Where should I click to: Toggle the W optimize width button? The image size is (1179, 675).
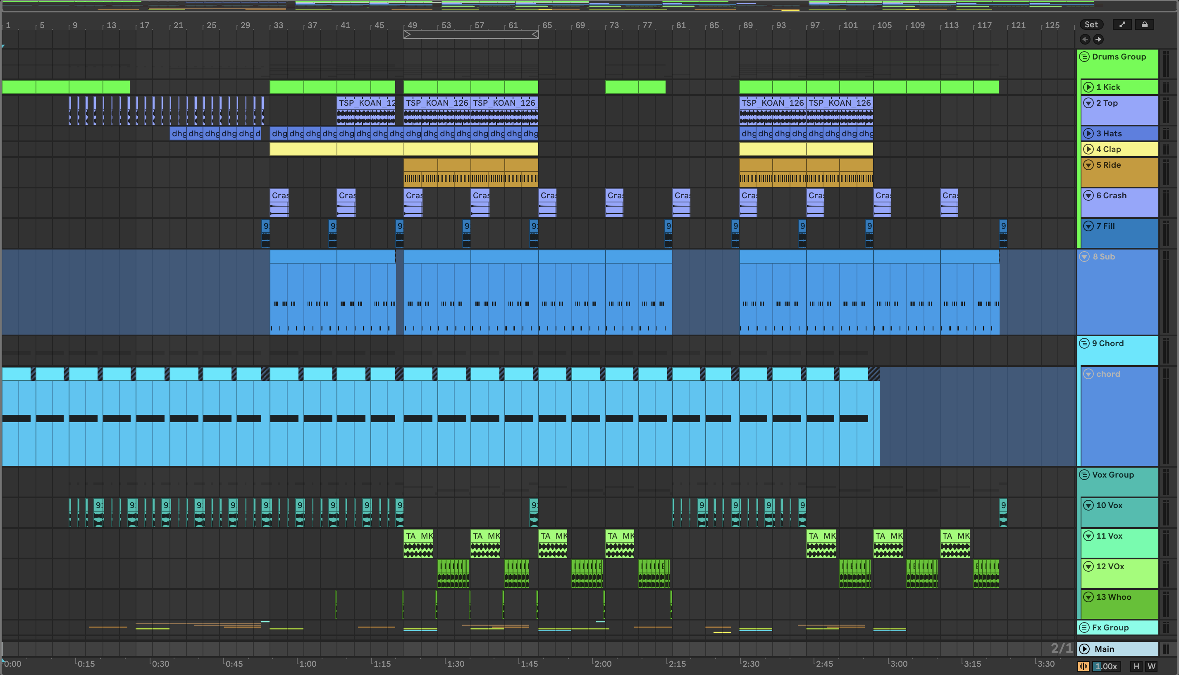coord(1151,666)
